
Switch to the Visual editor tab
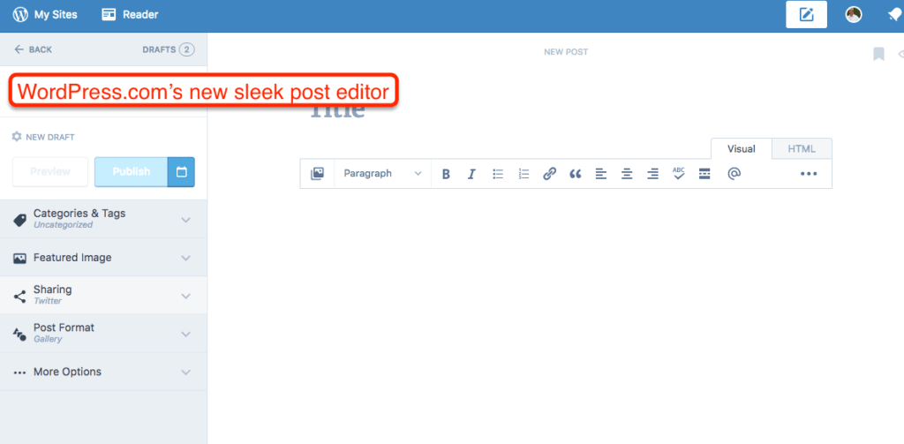point(741,149)
